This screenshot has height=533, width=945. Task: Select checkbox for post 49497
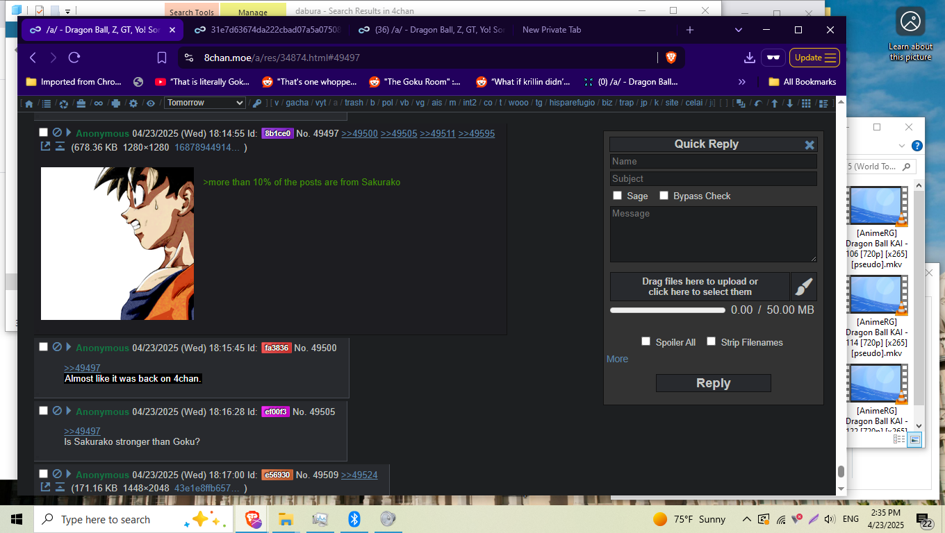[43, 133]
